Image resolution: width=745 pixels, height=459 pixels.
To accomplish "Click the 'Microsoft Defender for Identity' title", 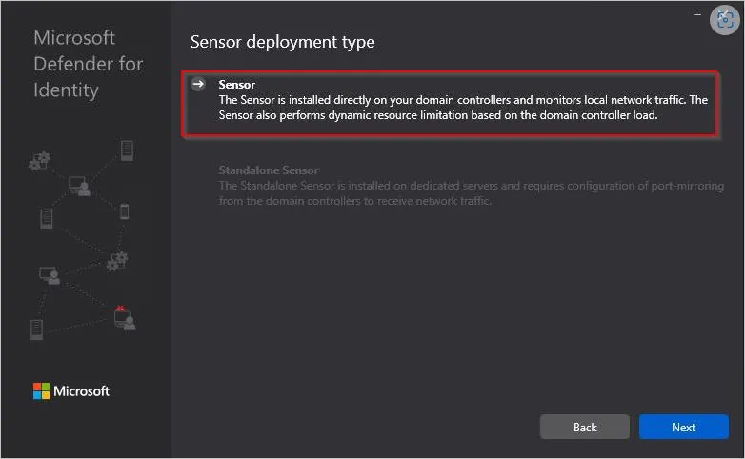I will [89, 64].
